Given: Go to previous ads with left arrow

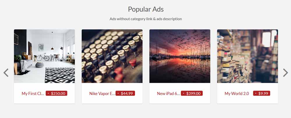Looking at the screenshot, I should tap(6, 73).
